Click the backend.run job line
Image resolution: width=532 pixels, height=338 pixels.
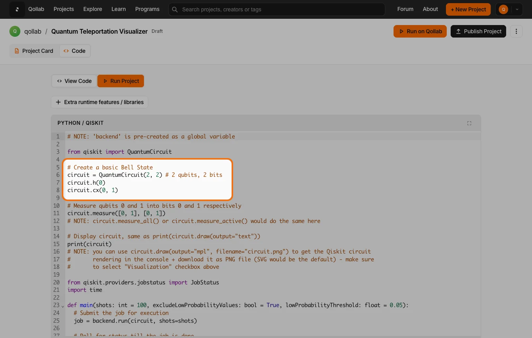coord(135,321)
